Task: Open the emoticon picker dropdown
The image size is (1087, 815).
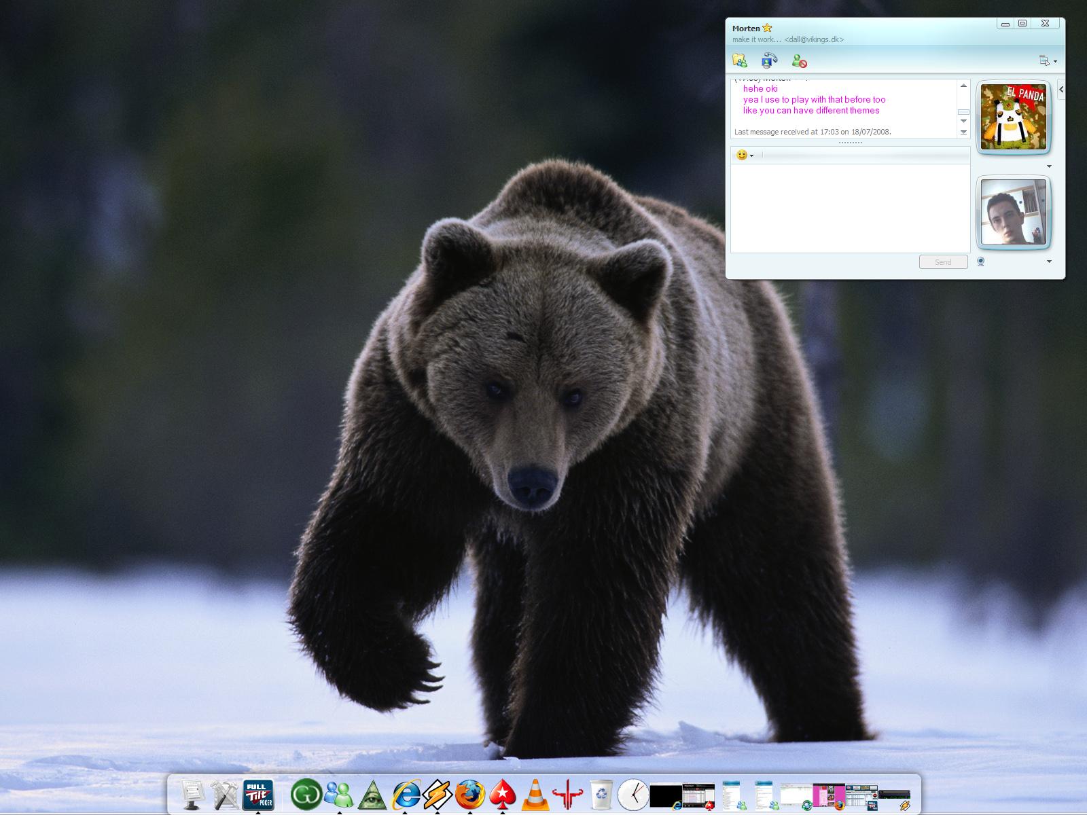Action: click(x=745, y=156)
